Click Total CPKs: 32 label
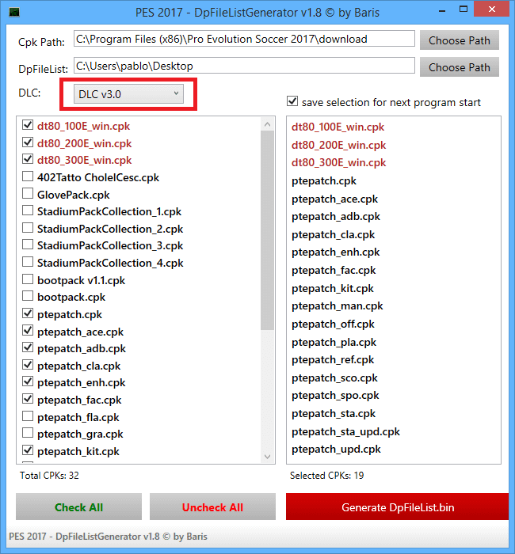The width and height of the screenshot is (515, 554). [49, 476]
